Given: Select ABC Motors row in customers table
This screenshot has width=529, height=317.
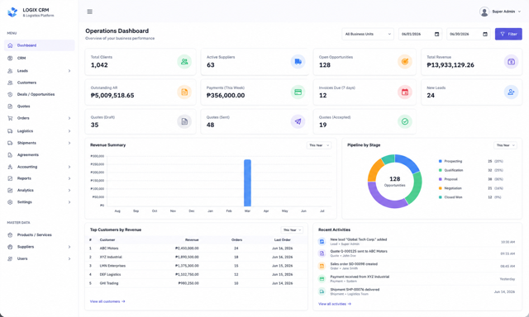Looking at the screenshot, I should pyautogui.click(x=196, y=248).
